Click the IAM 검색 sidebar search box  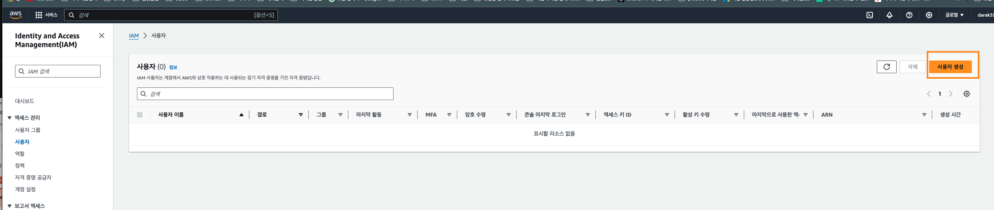point(58,71)
